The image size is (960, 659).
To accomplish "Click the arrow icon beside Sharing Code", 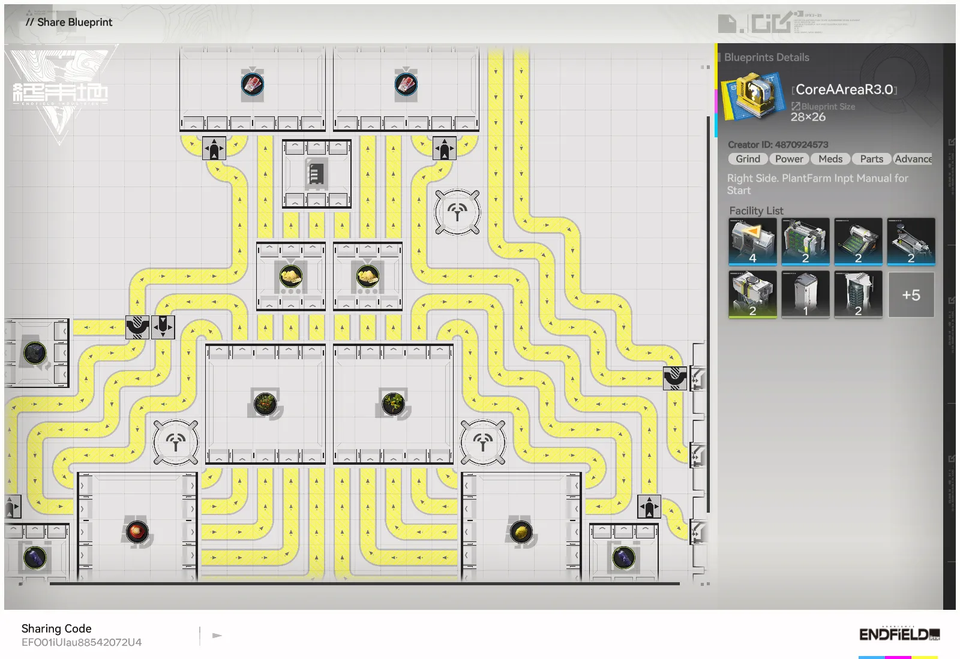I will pos(217,636).
